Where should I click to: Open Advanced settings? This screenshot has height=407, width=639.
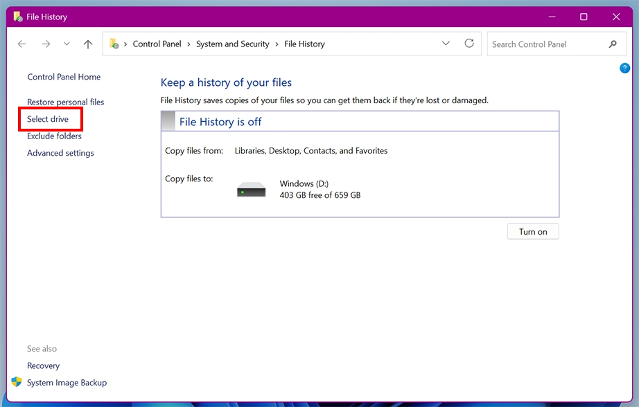tap(60, 153)
